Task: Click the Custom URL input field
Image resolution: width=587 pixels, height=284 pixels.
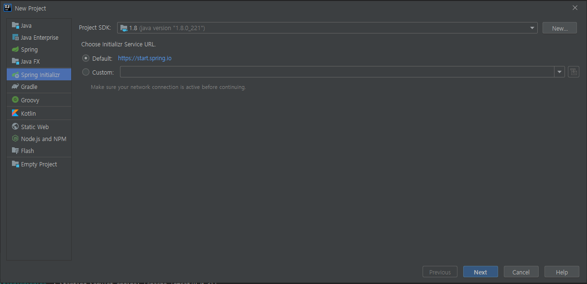Action: [337, 72]
